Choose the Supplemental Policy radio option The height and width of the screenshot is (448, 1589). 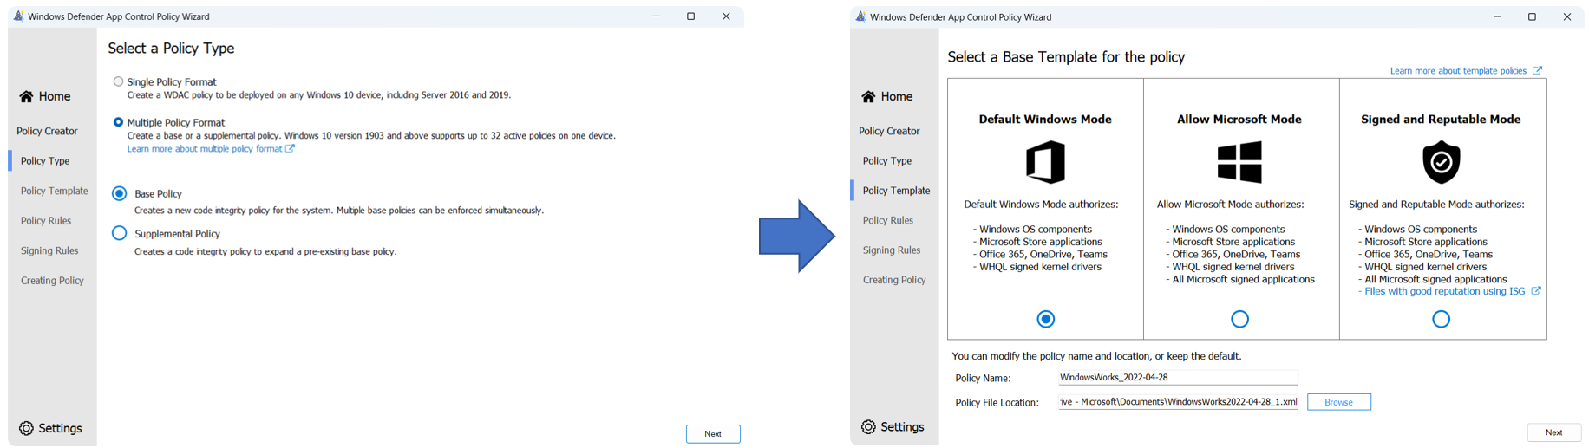120,233
